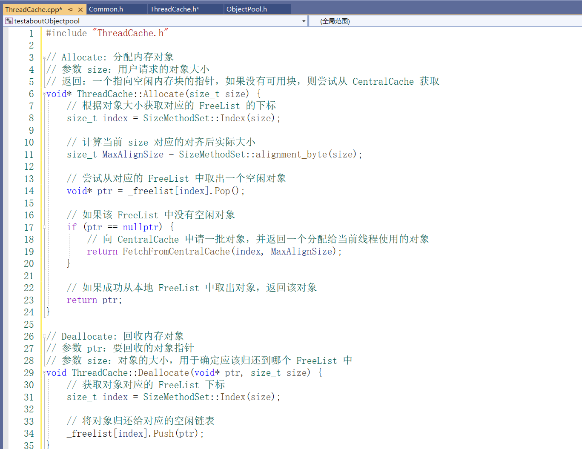Click line number 1 in the margin
This screenshot has height=449, width=582.
tap(31, 33)
